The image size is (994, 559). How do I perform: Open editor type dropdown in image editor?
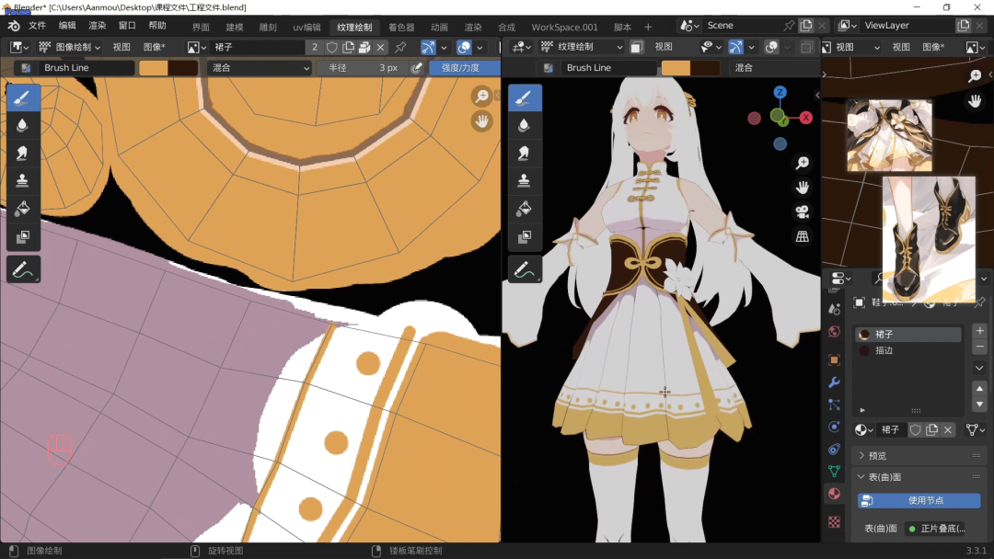click(19, 47)
